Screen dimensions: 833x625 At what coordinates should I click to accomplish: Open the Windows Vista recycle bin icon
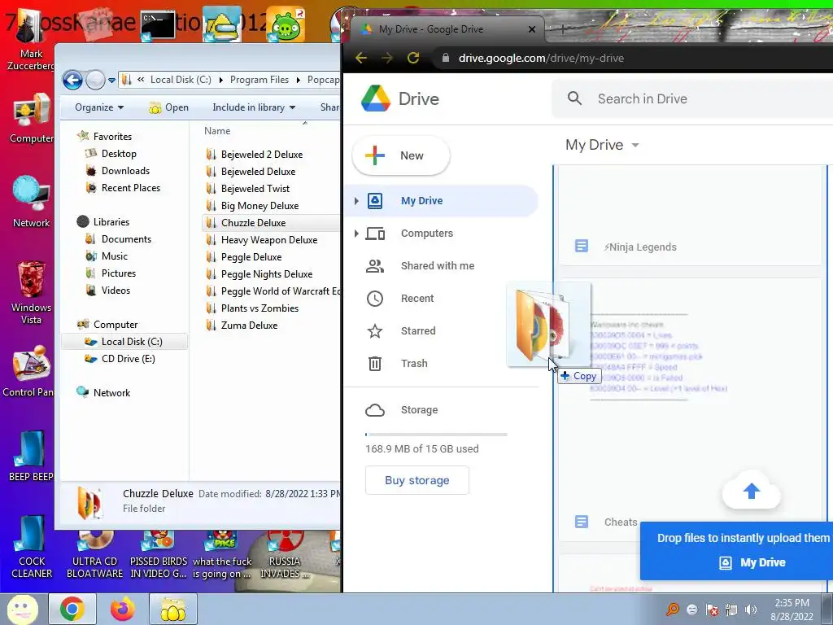click(x=32, y=292)
